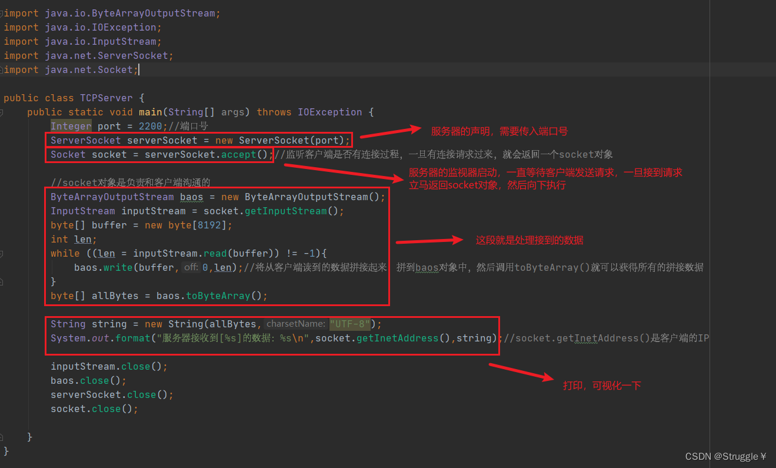Click the "while" keyword
Screen dimensions: 776x468
tap(65, 253)
